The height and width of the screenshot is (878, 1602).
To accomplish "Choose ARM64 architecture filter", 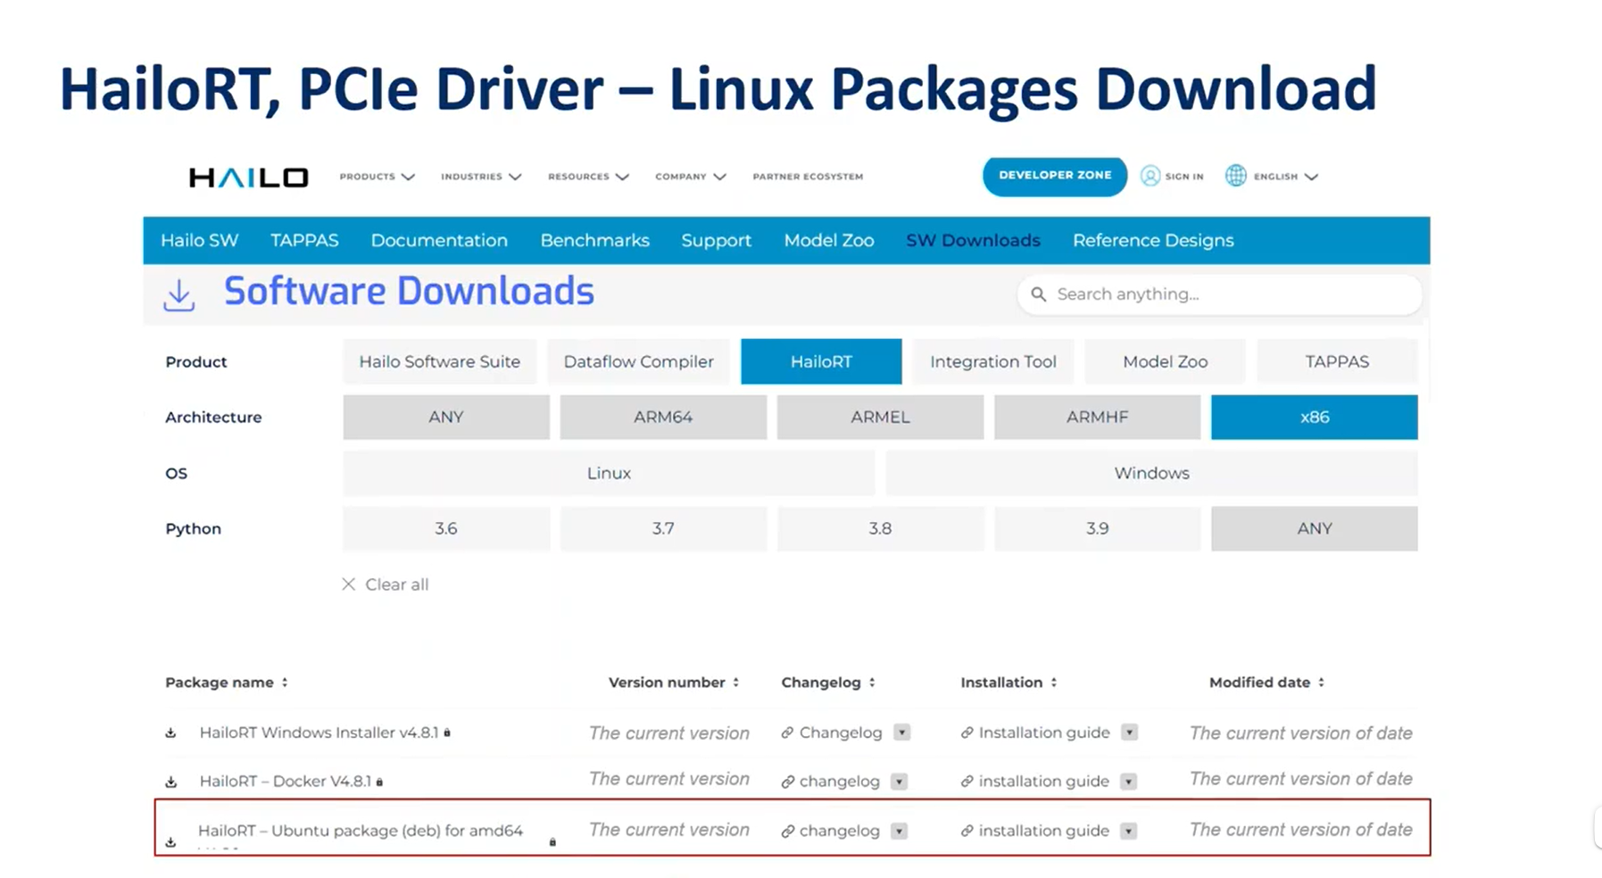I will tap(663, 417).
